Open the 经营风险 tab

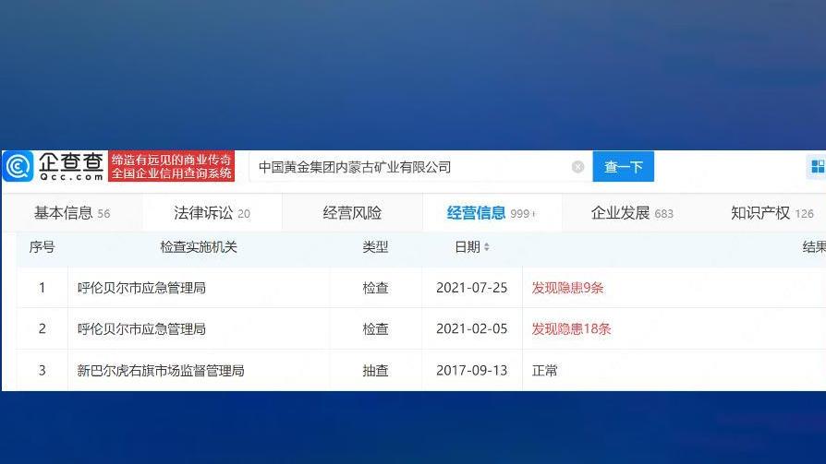[352, 213]
